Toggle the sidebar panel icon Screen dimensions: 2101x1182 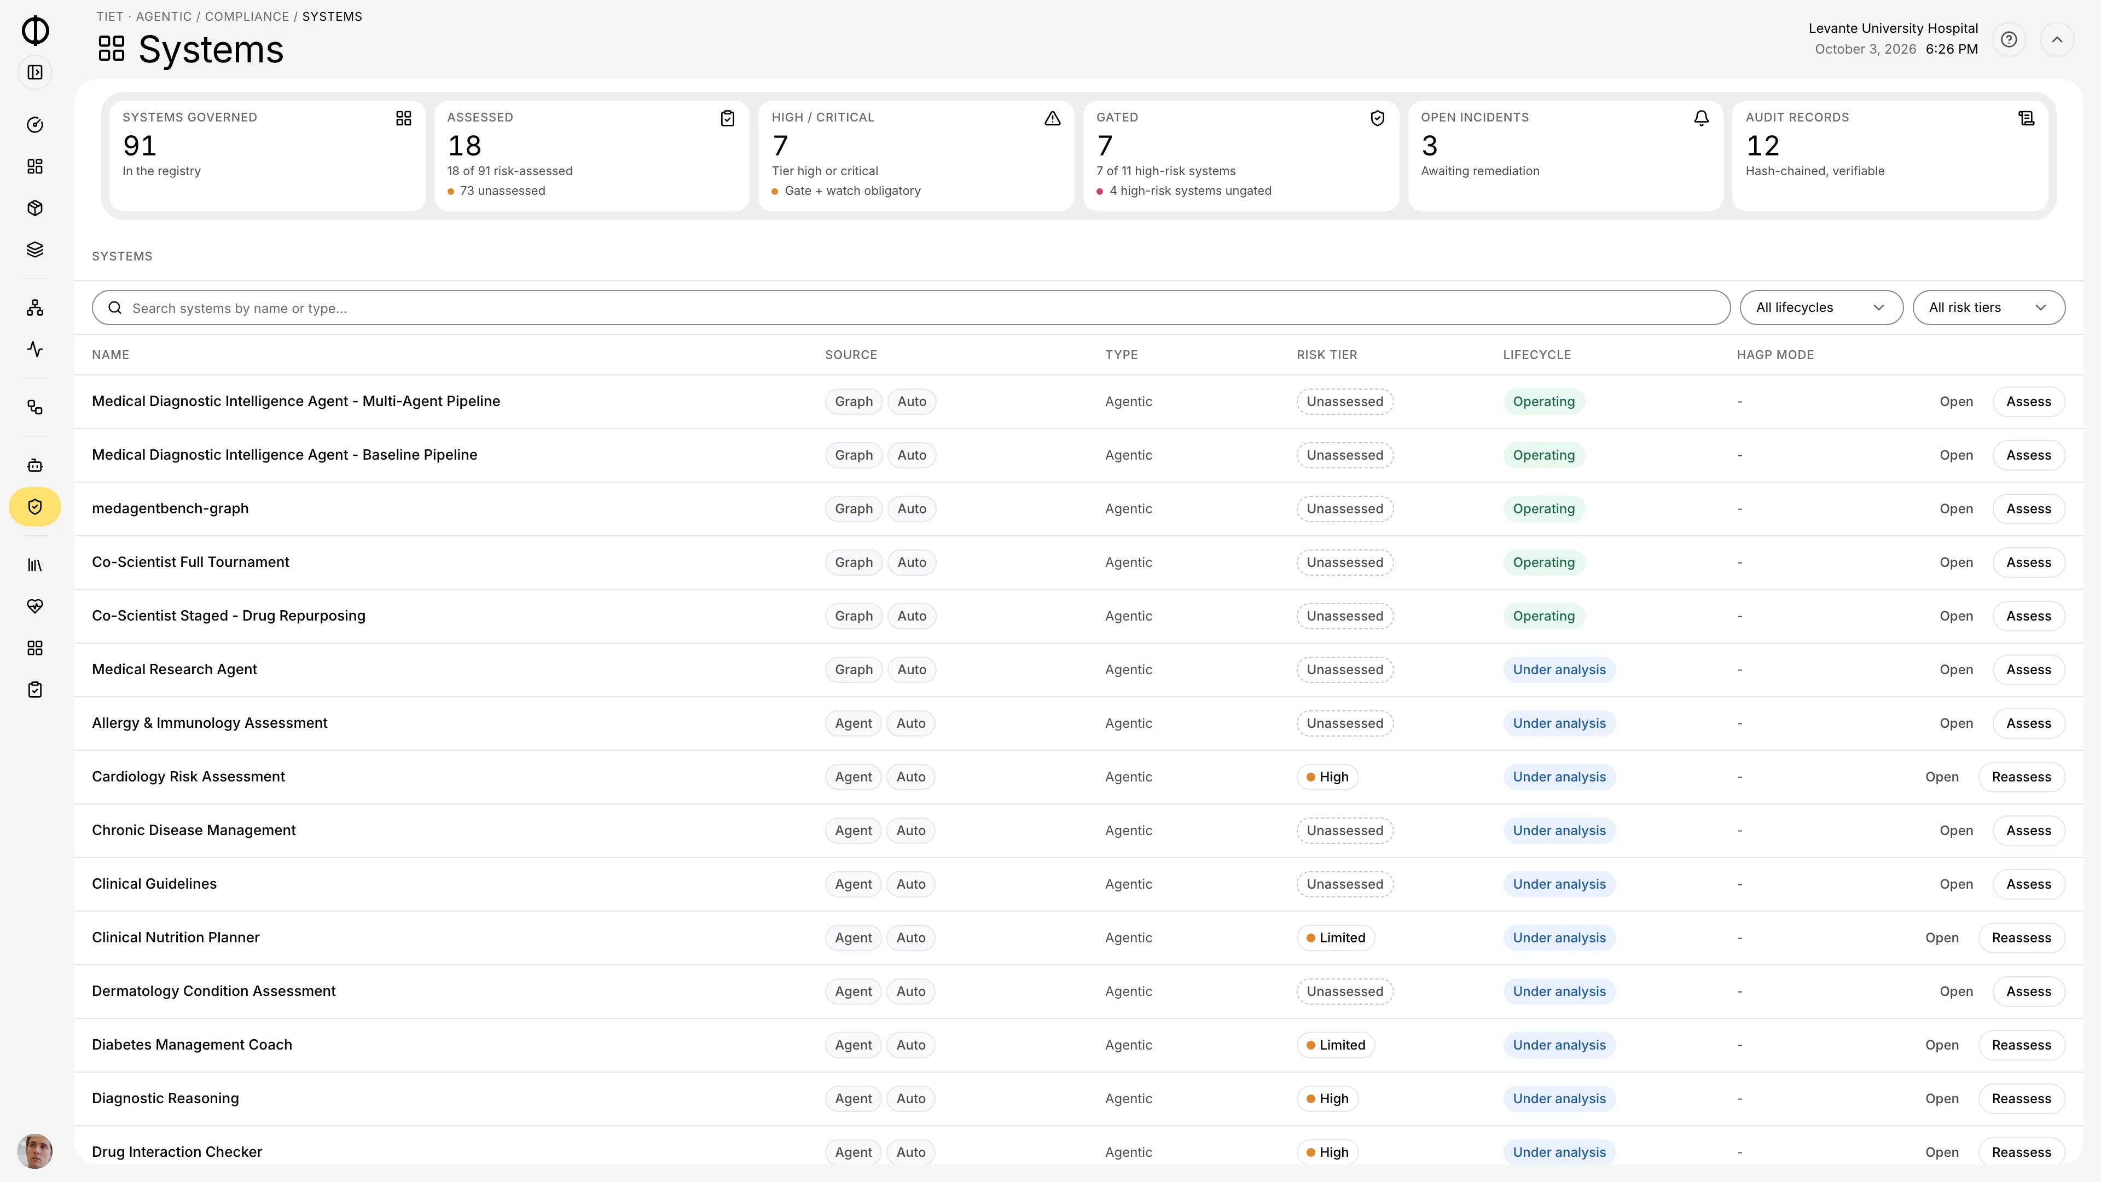click(35, 73)
